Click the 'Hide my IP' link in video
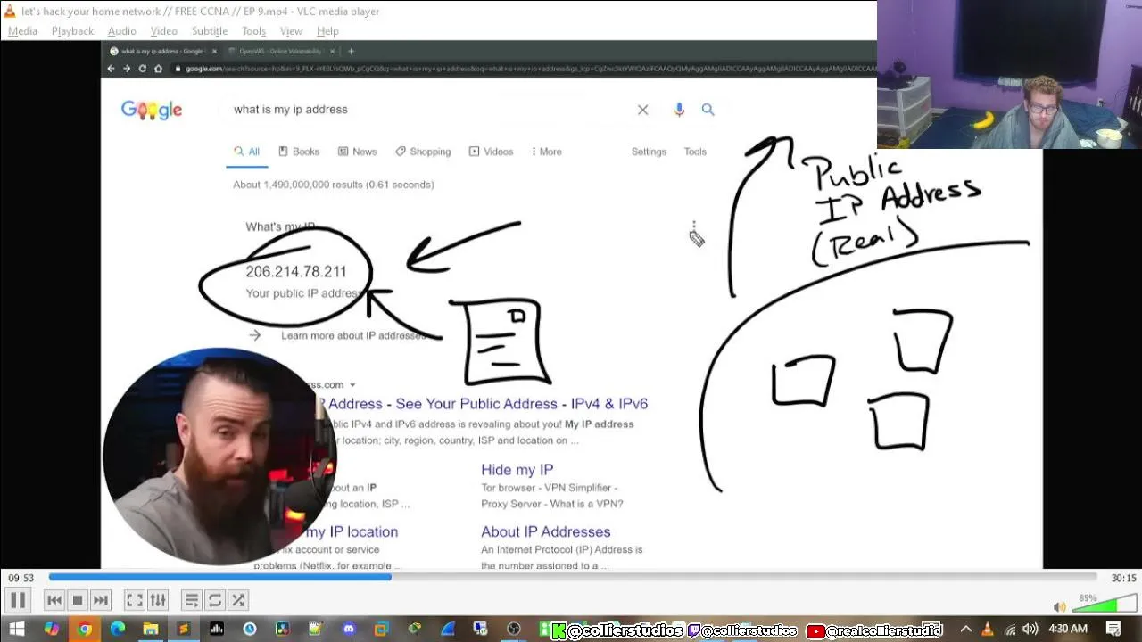 click(x=517, y=470)
